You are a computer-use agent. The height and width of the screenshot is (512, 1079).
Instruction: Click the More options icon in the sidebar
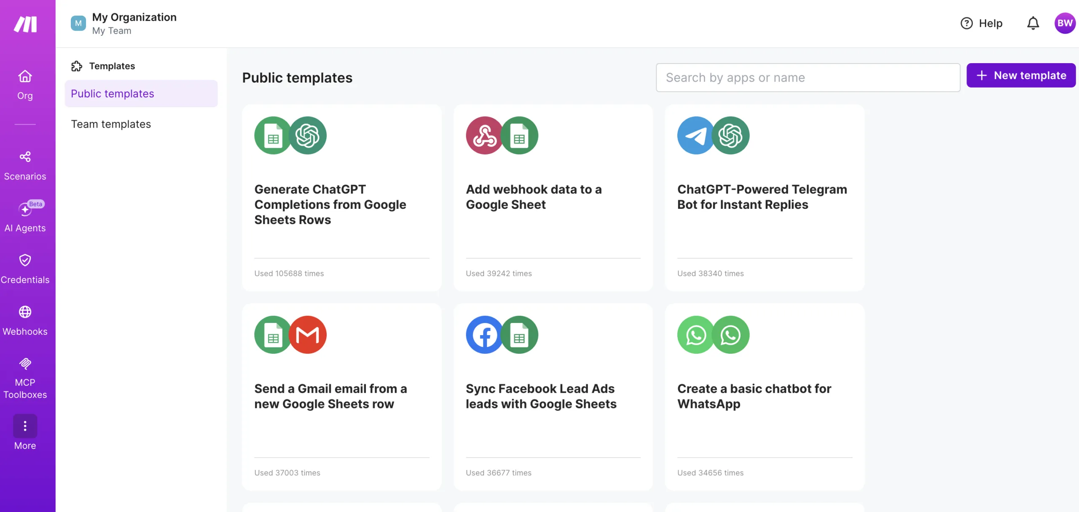(x=25, y=426)
